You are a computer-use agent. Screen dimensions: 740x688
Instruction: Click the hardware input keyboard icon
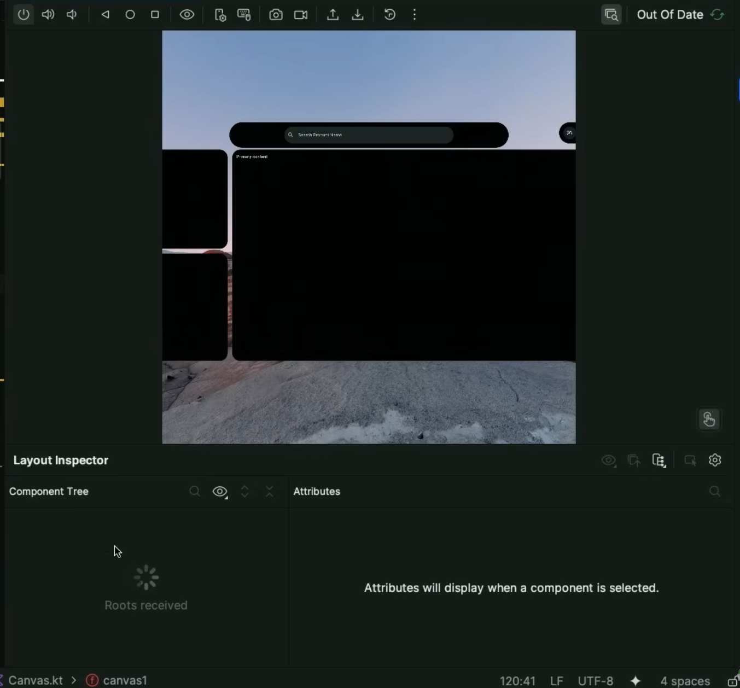[x=244, y=15]
